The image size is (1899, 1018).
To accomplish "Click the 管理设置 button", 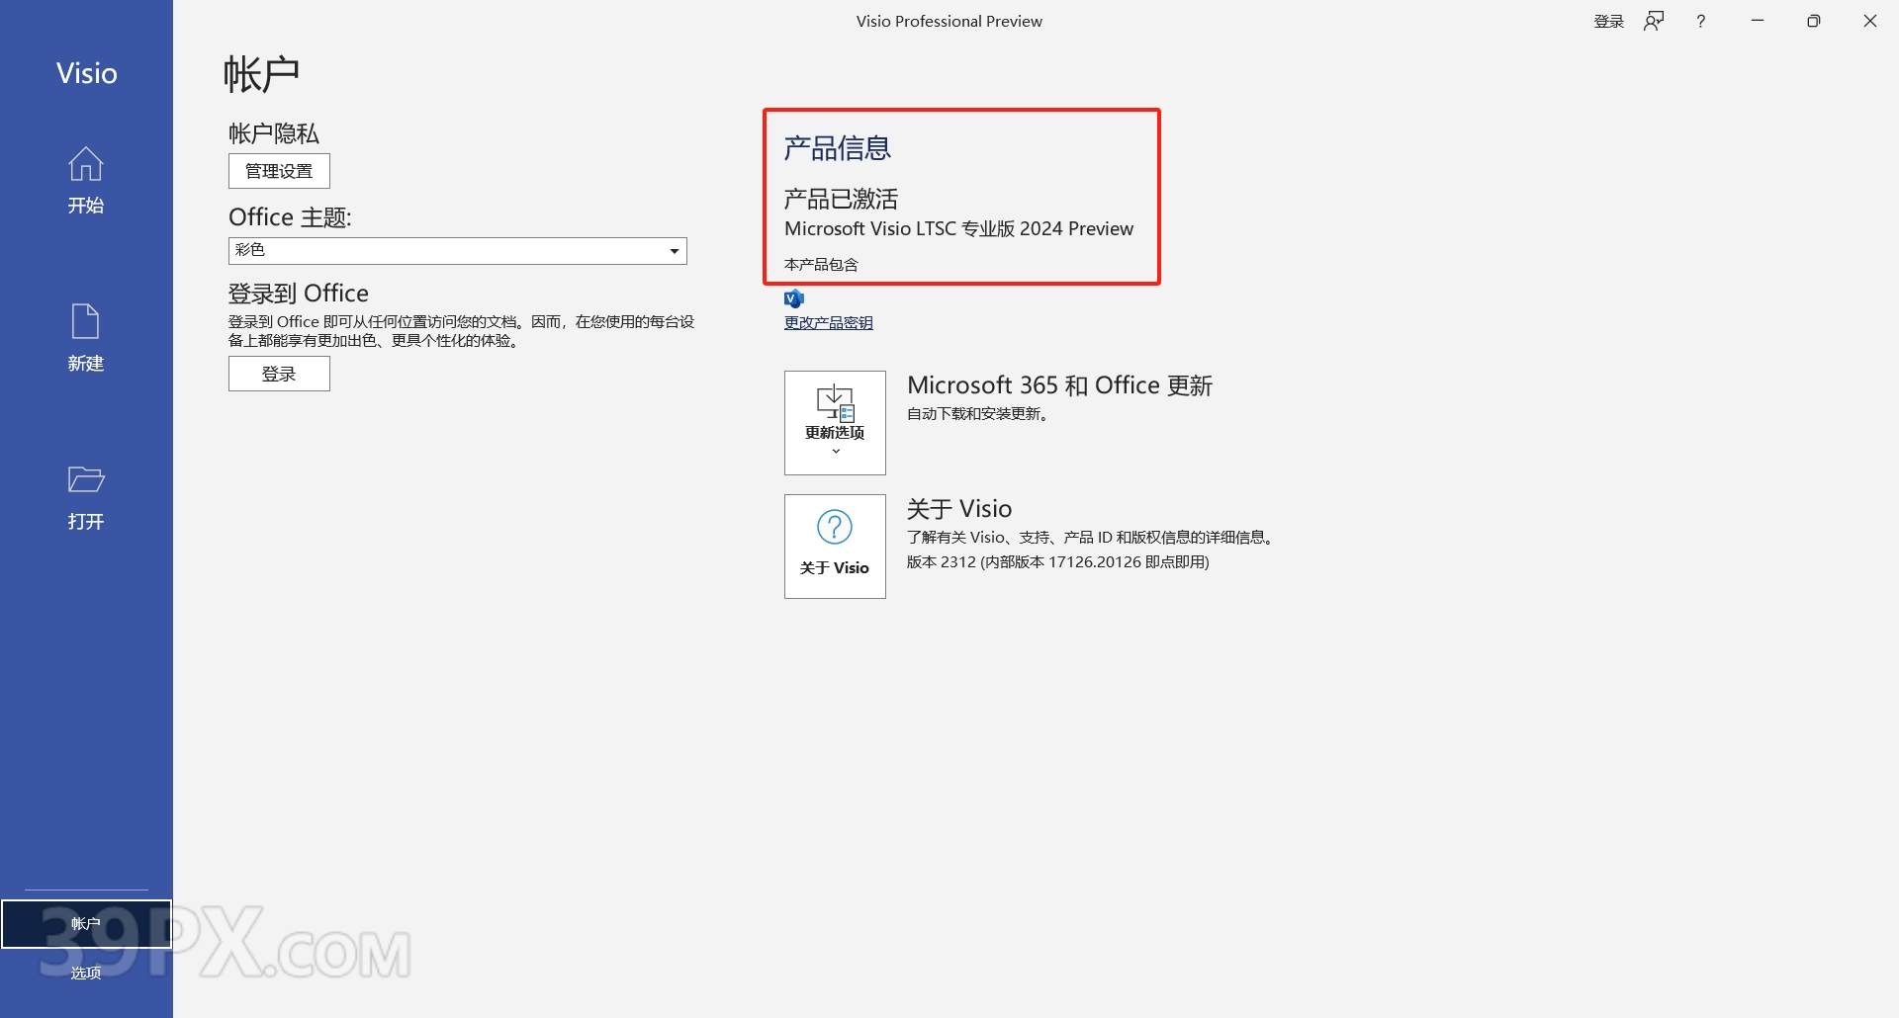I will point(279,171).
